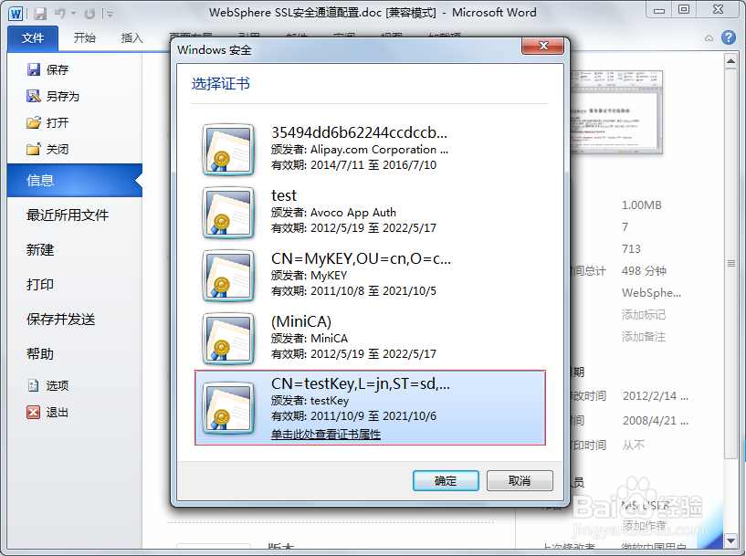Screen dimensions: 746x556
Task: Switch to the 插入 ribbon tab
Action: click(131, 37)
